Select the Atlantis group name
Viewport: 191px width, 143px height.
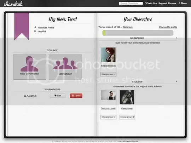pos(31,96)
